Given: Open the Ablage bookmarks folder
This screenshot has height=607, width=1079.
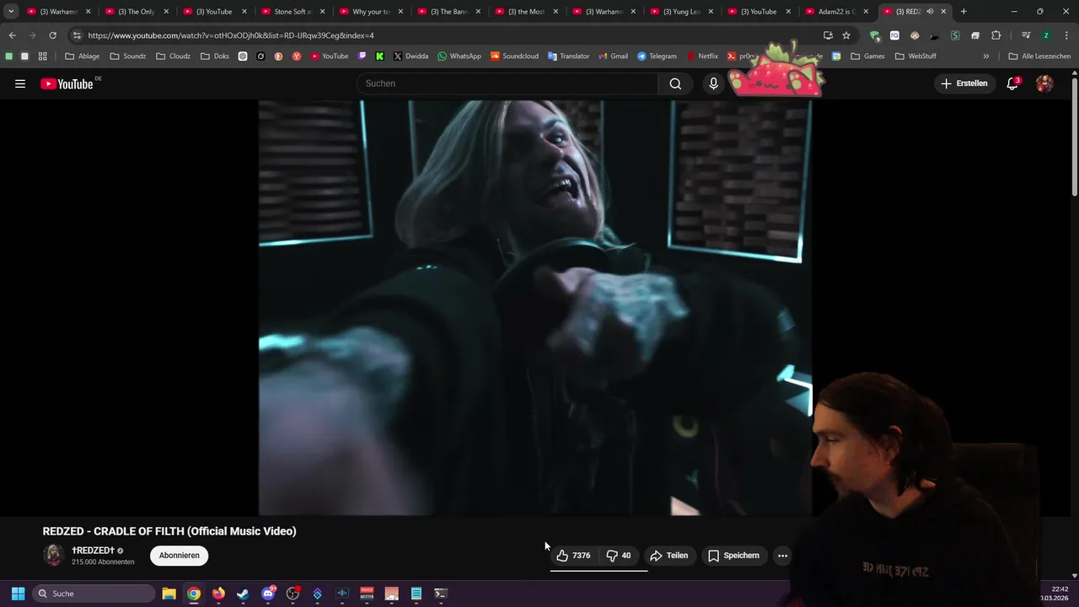Looking at the screenshot, I should [82, 56].
